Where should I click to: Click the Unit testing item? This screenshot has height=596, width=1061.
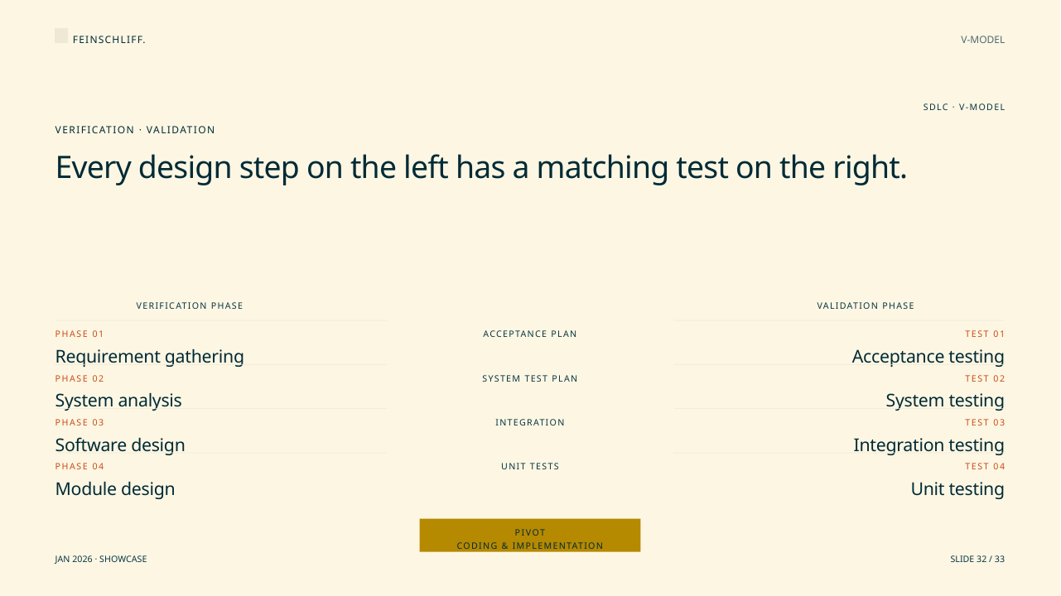[x=957, y=489]
